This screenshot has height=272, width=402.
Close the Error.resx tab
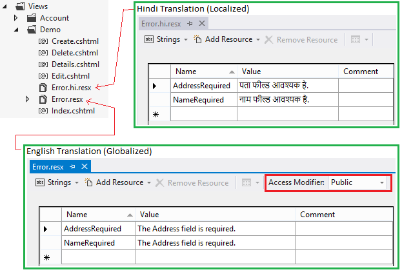click(85, 166)
